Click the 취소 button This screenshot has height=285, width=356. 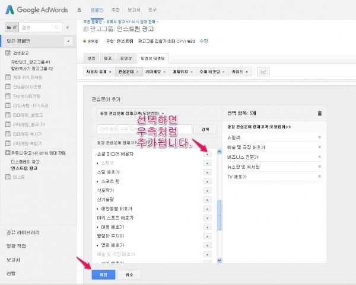[x=129, y=274]
